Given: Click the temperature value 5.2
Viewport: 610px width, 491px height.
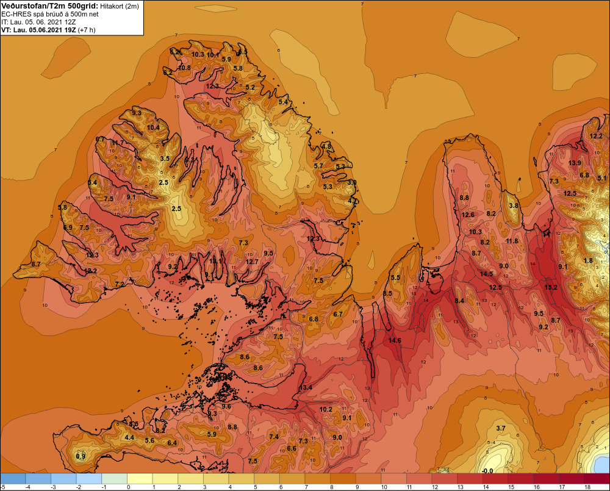Looking at the screenshot, I should pos(250,87).
